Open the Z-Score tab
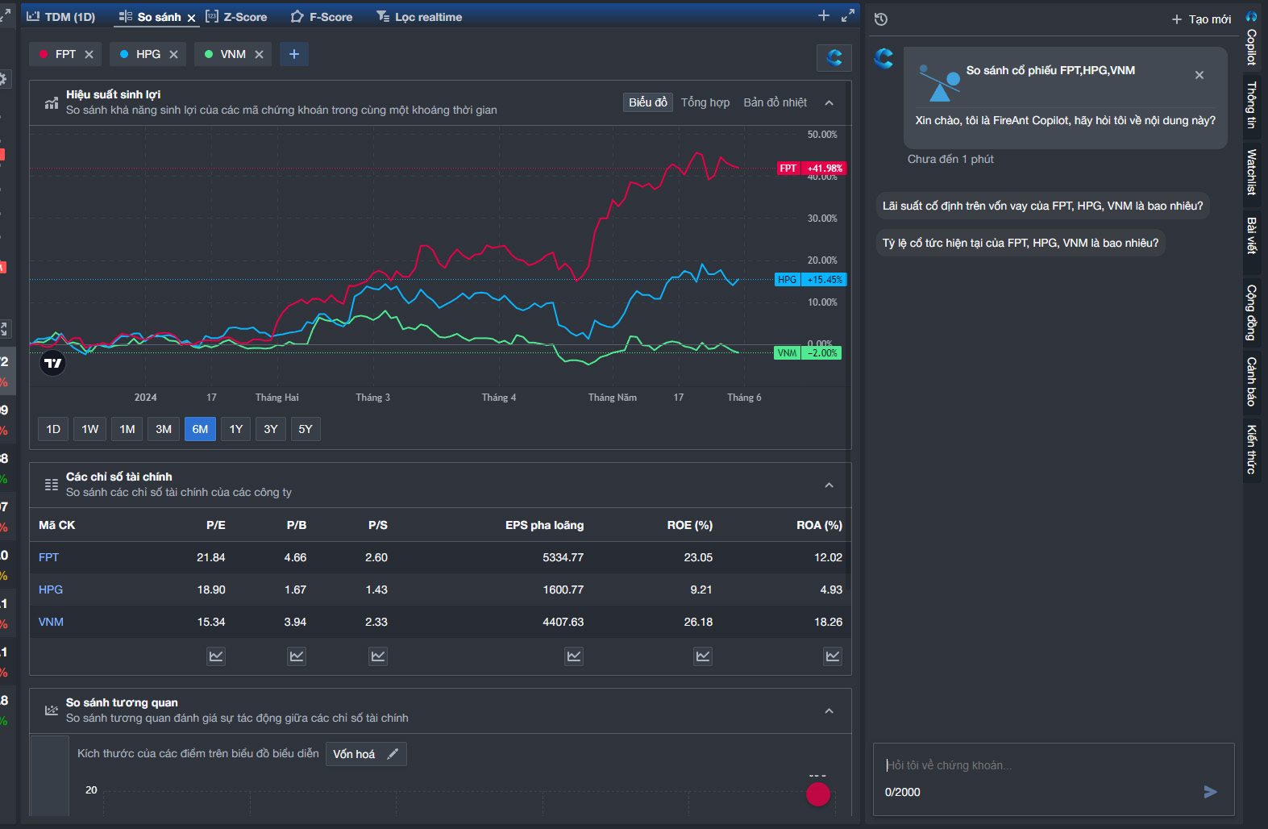The height and width of the screenshot is (829, 1268). pyautogui.click(x=236, y=17)
